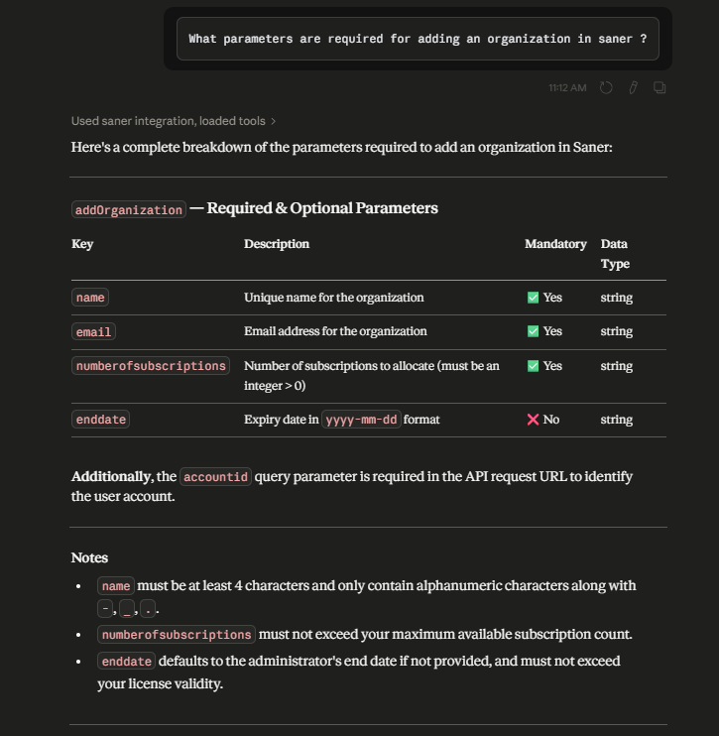
Task: Expand the chevron after 'loaded tools'
Action: point(273,122)
